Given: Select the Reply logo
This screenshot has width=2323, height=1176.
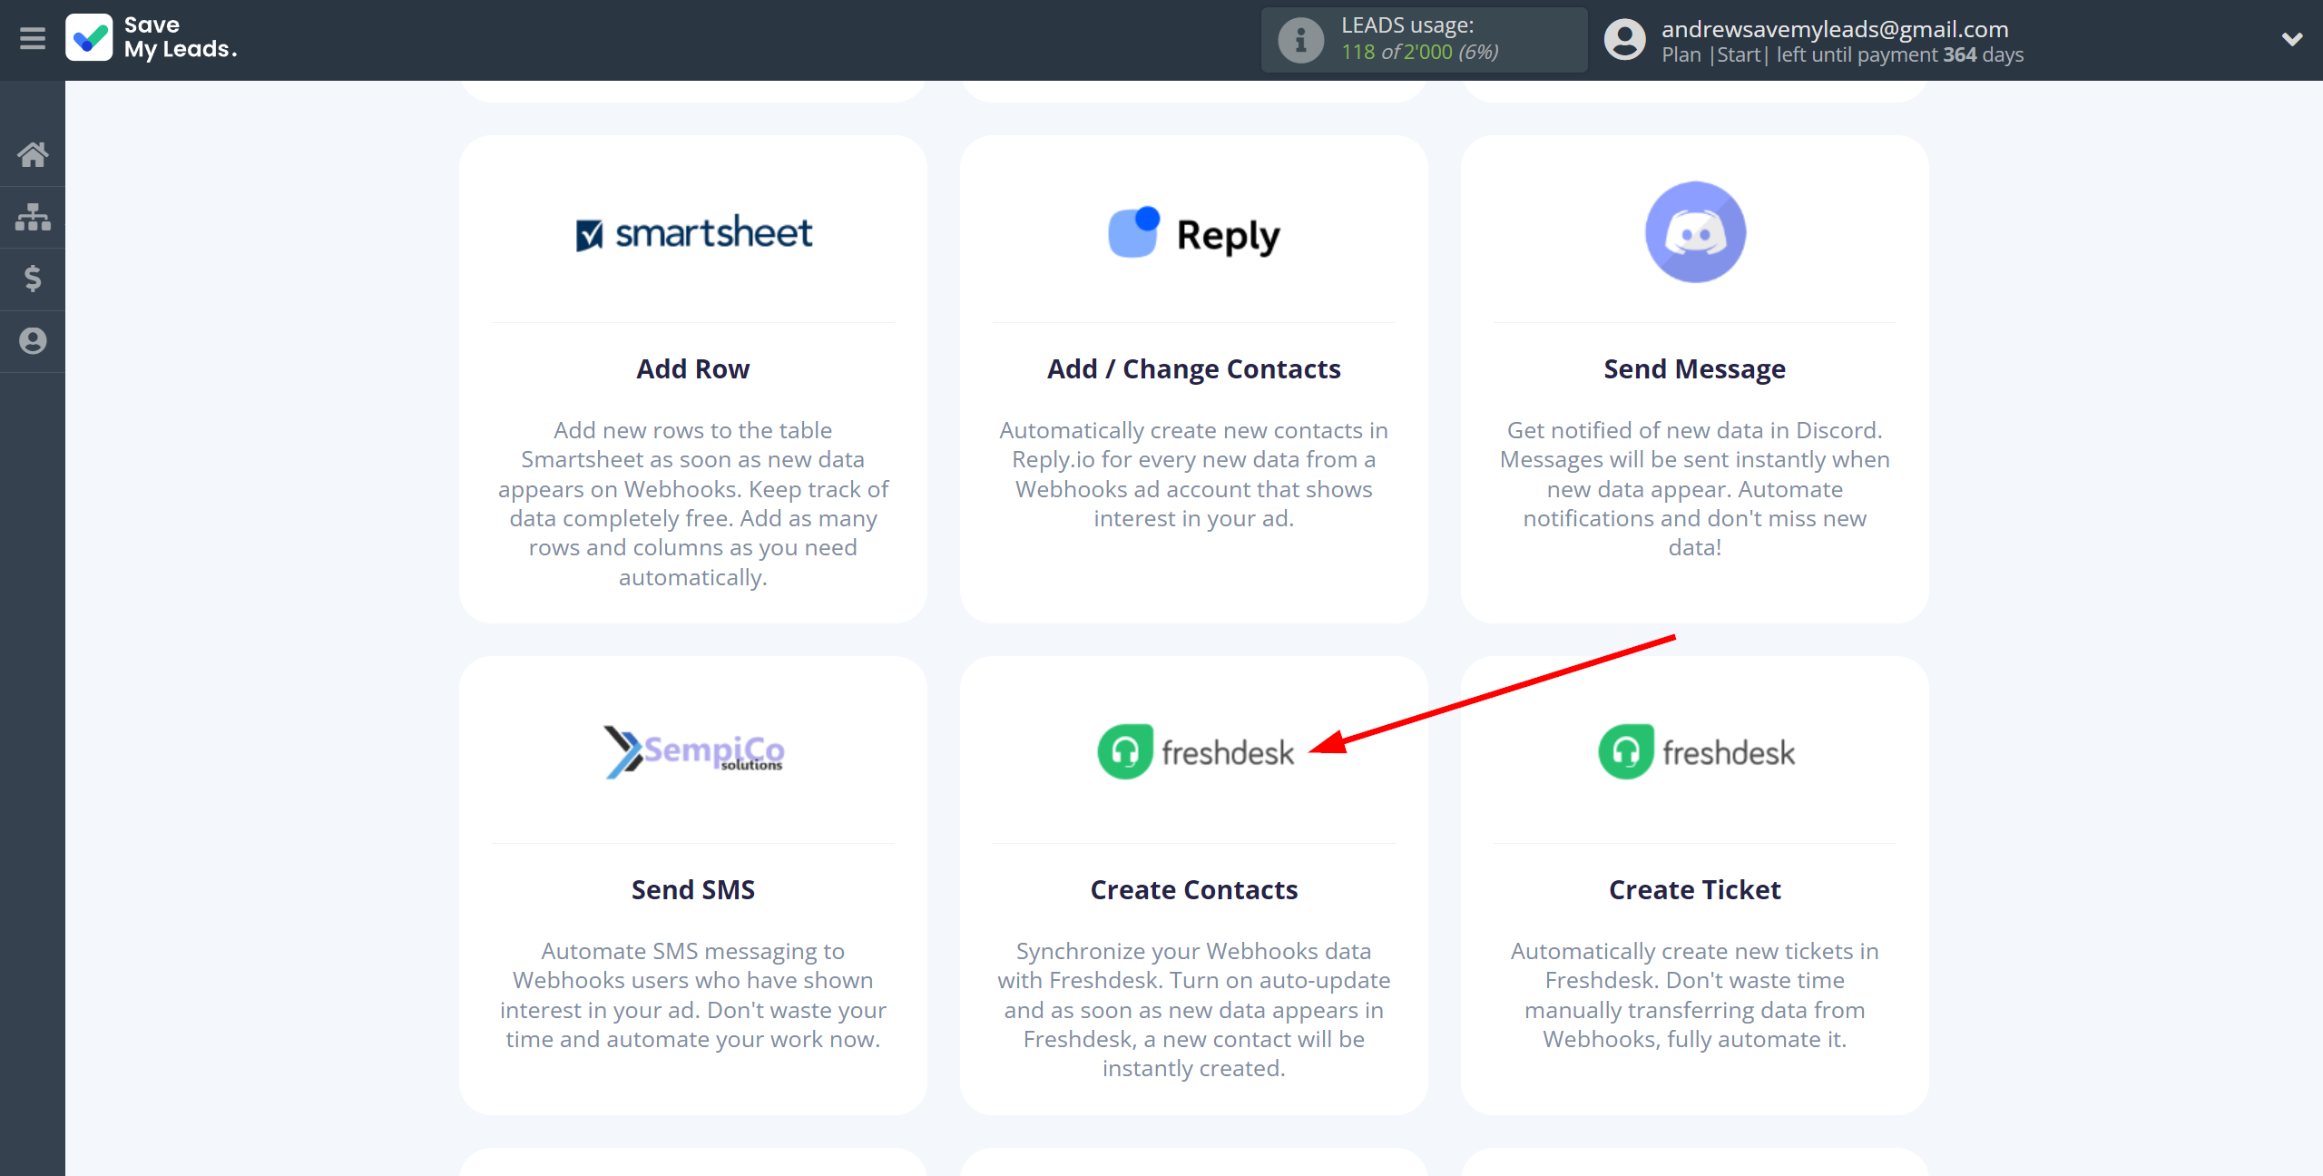Looking at the screenshot, I should click(1194, 233).
